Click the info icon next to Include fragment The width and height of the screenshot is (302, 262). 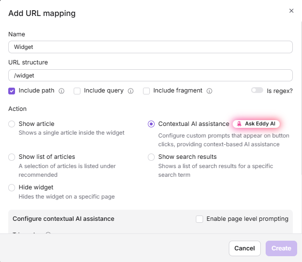click(209, 91)
